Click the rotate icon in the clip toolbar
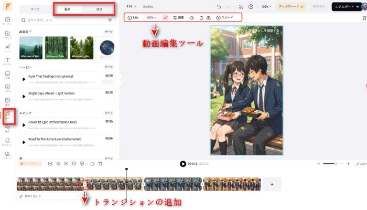The image size is (367, 210). [201, 18]
